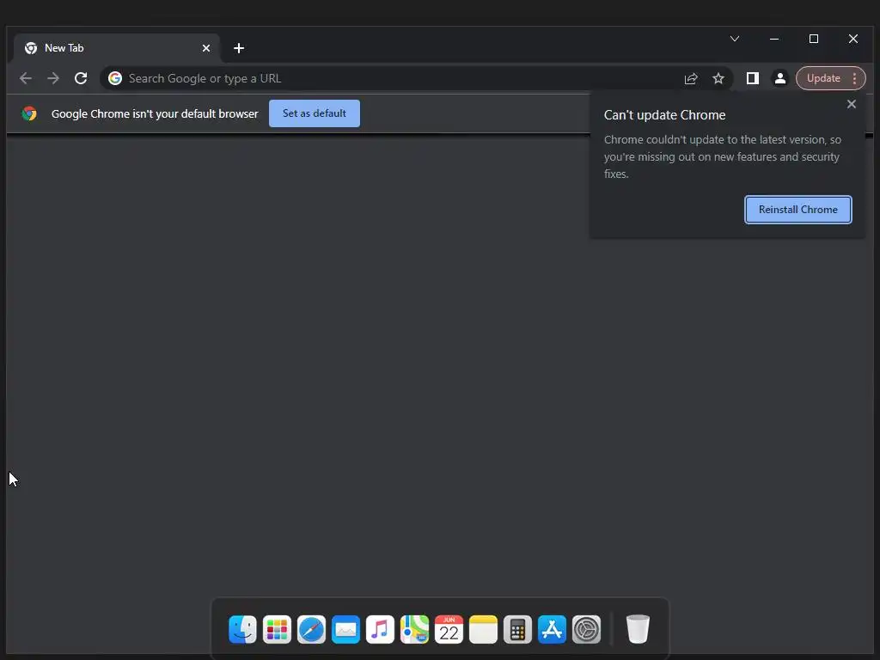Open the three-dot Chrome menu

click(855, 78)
